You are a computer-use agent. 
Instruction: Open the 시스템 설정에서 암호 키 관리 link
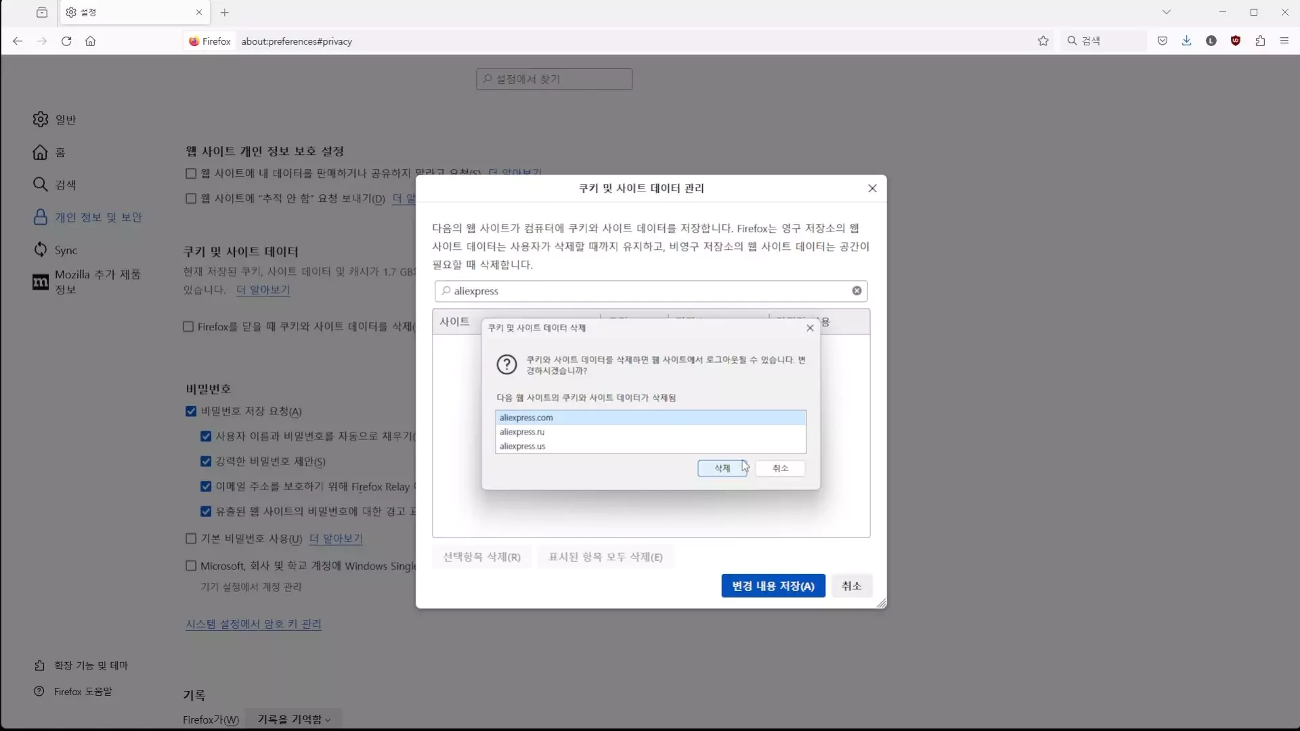(x=253, y=623)
